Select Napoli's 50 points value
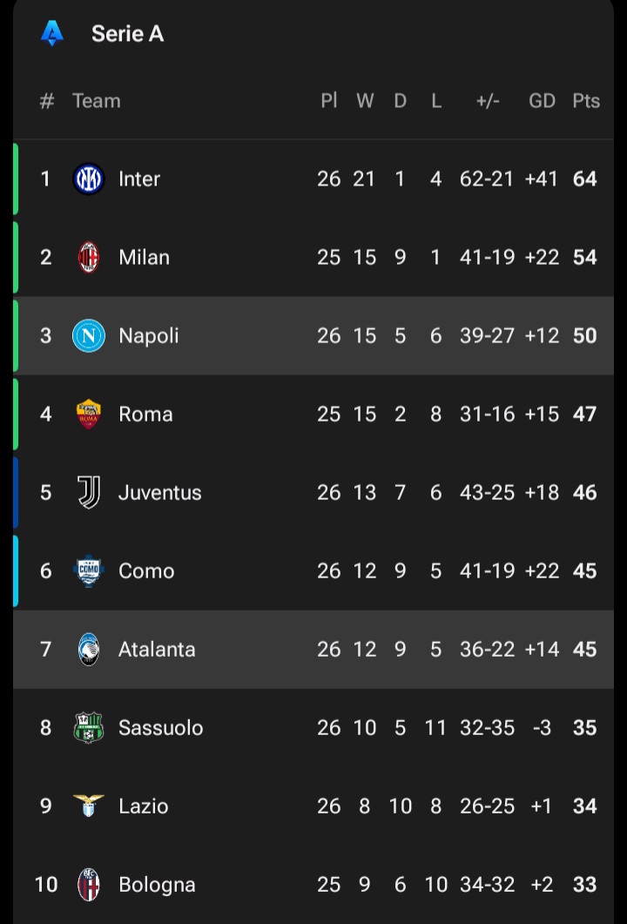The image size is (627, 924). click(x=584, y=335)
